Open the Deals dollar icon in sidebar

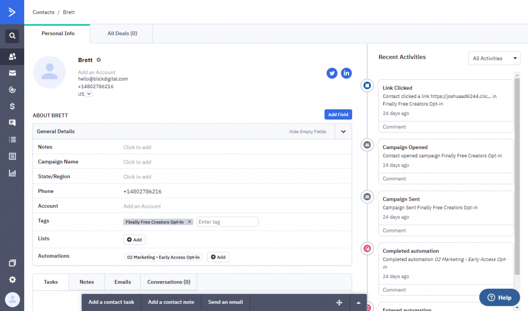pyautogui.click(x=12, y=106)
